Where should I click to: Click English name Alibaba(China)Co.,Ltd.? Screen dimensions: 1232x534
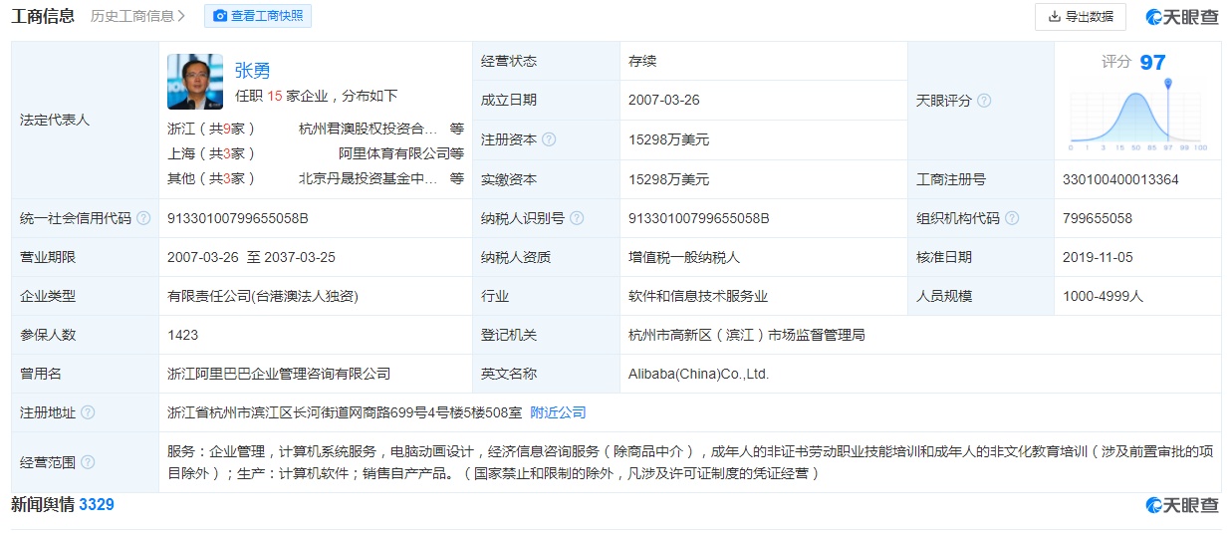tap(699, 375)
